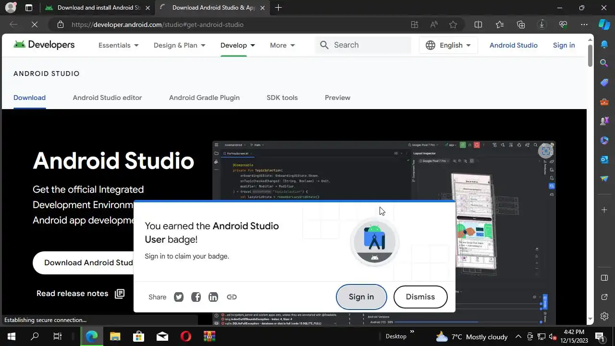Open the Android Studio editor tab
The image size is (615, 346).
(x=107, y=98)
